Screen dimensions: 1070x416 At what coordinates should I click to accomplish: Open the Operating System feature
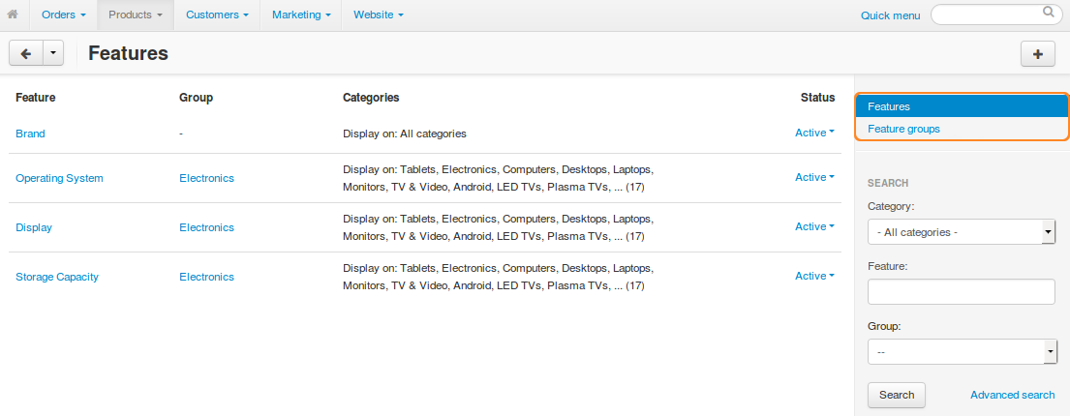click(x=59, y=178)
